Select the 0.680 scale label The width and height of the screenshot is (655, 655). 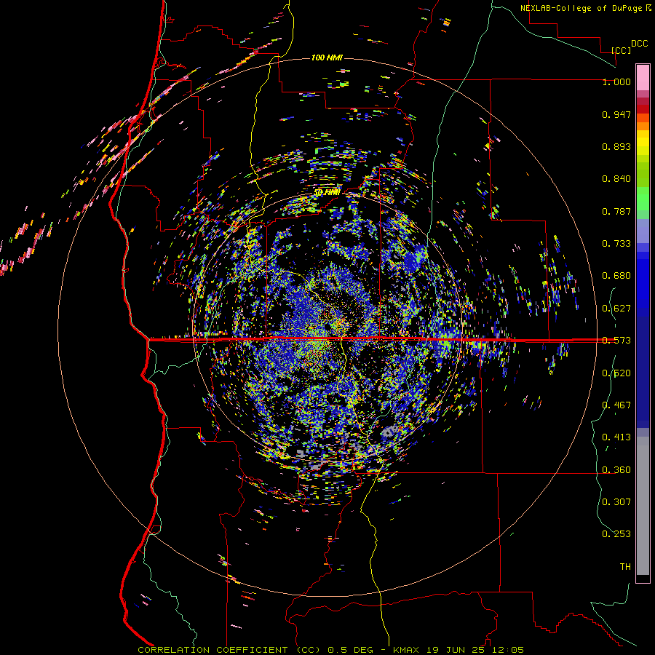tap(616, 276)
